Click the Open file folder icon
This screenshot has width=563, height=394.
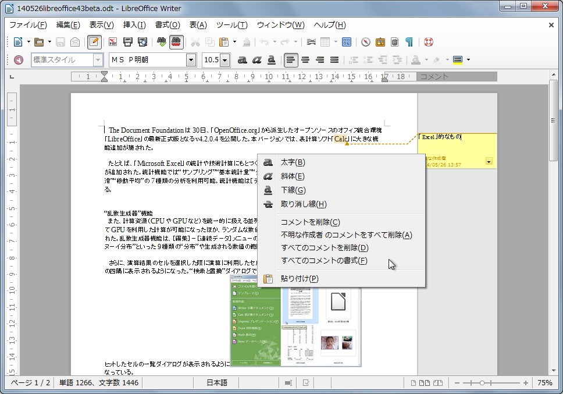pos(39,42)
